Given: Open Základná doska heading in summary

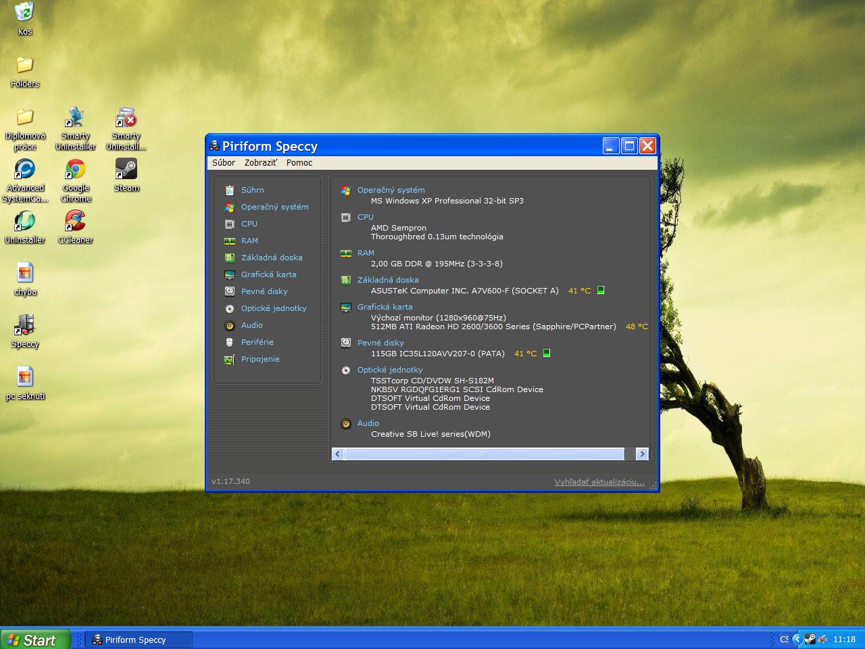Looking at the screenshot, I should pyautogui.click(x=388, y=280).
